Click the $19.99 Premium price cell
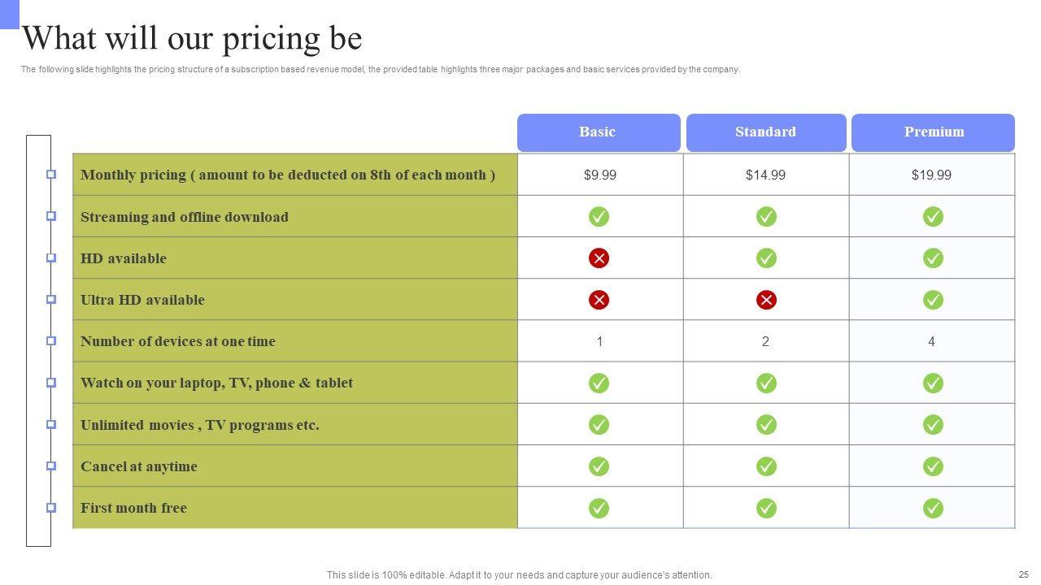This screenshot has width=1041, height=585. click(x=931, y=175)
